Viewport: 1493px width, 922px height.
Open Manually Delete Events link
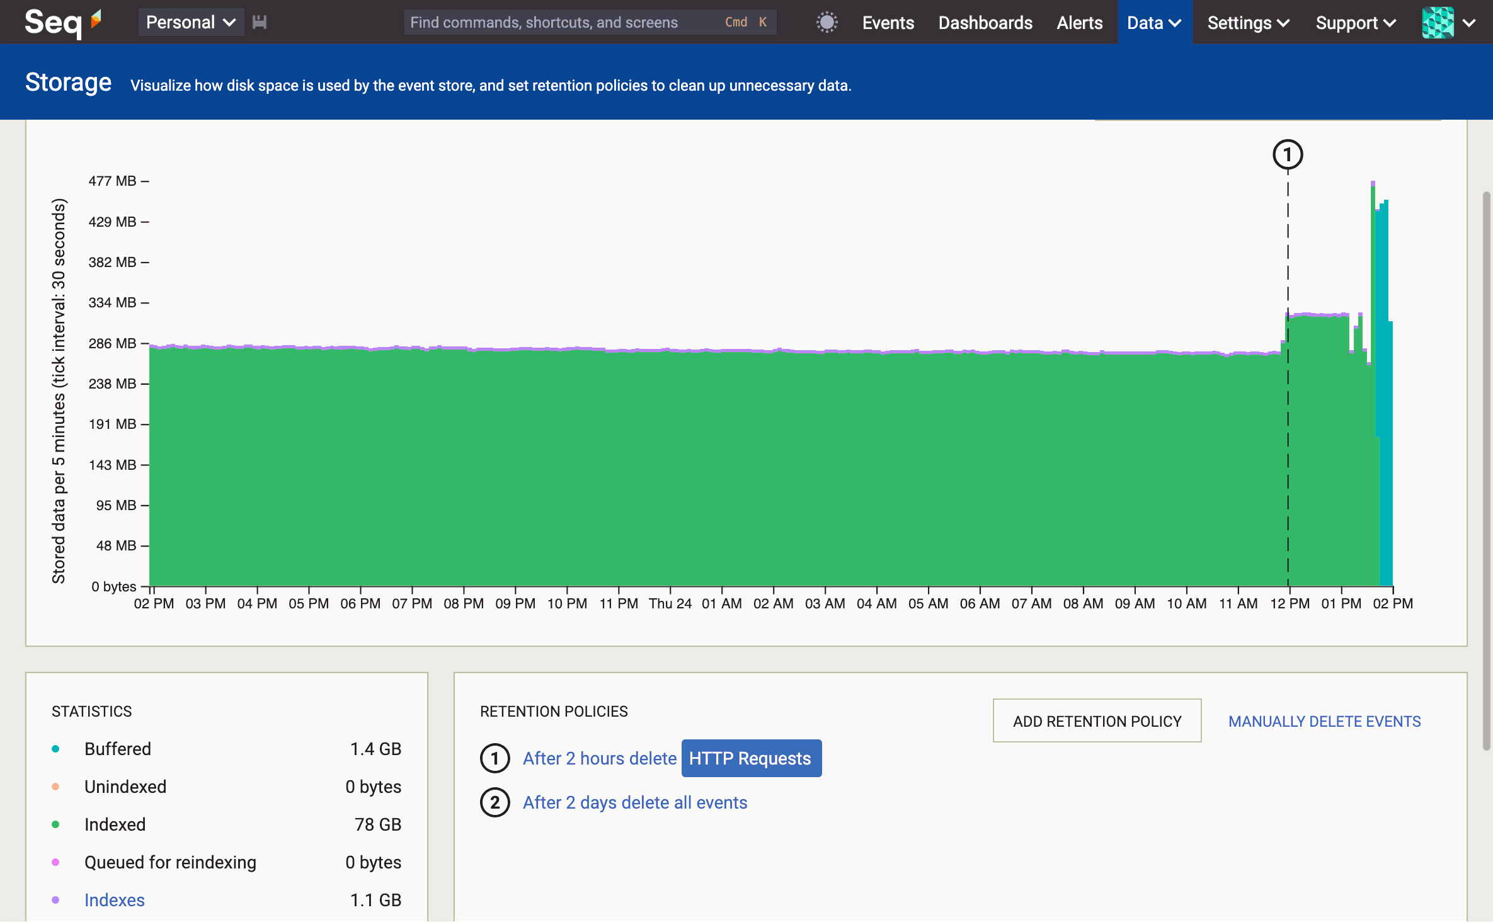1324,721
